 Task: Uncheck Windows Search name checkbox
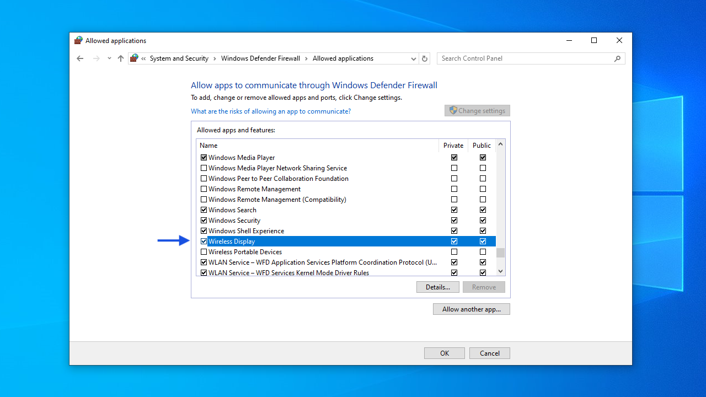click(204, 210)
